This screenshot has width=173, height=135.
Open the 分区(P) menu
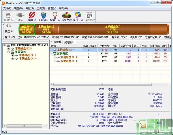click(x=30, y=8)
